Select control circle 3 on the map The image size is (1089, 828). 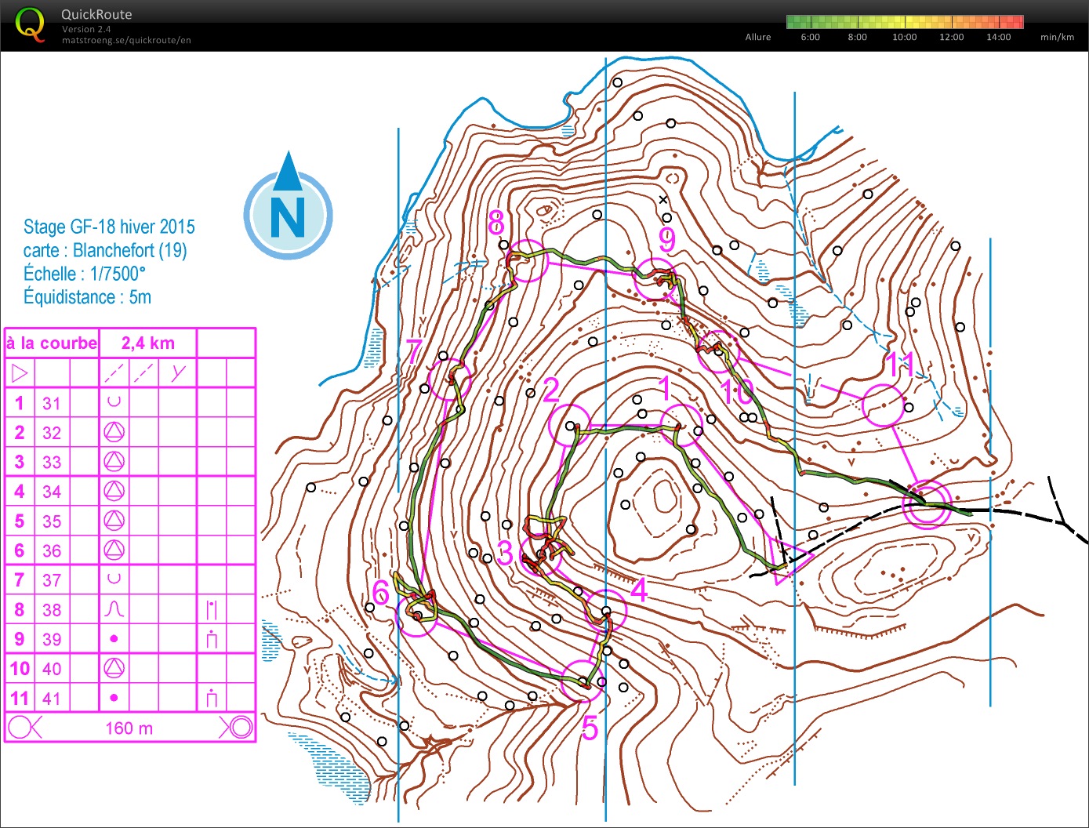click(x=542, y=555)
